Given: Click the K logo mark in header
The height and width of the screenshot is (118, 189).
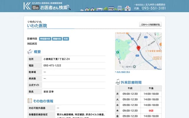Looking at the screenshot, I should coord(27,6).
